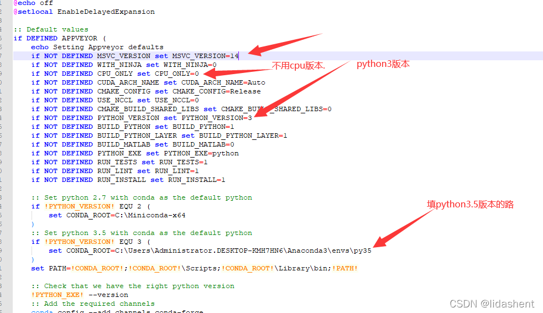Click the 'BUILD_MATLAB=0' assignment
Viewport: 543px width, 313px height.
[203, 144]
